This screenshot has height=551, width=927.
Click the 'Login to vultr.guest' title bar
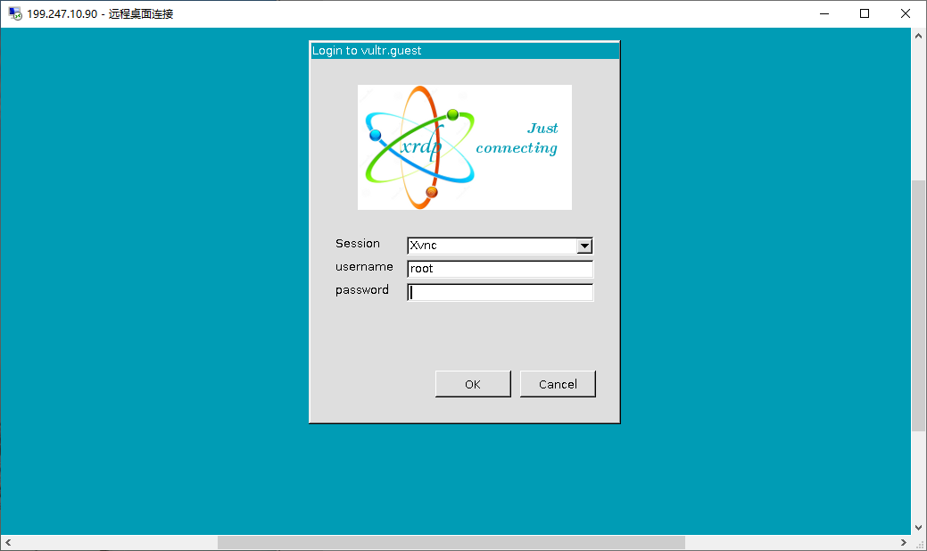point(465,50)
